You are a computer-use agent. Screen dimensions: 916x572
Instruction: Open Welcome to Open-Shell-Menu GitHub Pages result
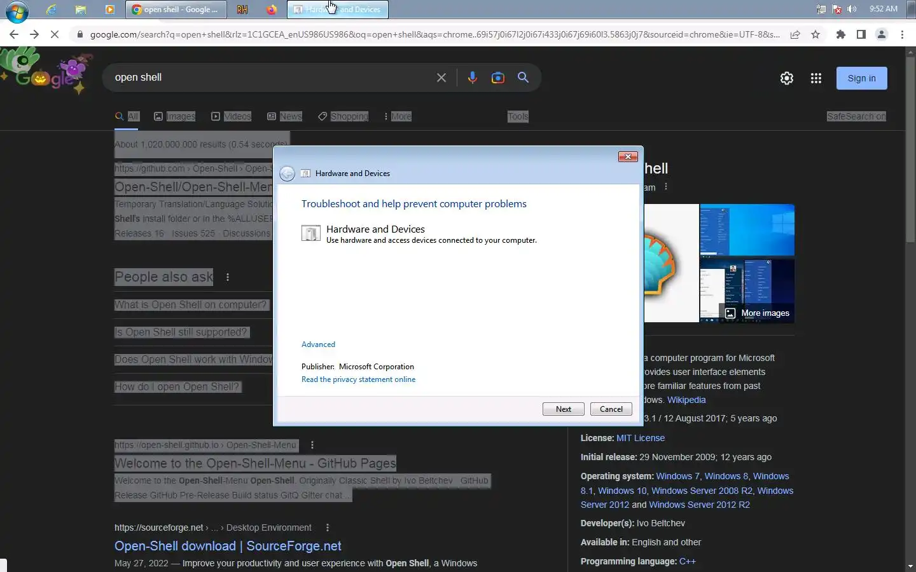(255, 463)
